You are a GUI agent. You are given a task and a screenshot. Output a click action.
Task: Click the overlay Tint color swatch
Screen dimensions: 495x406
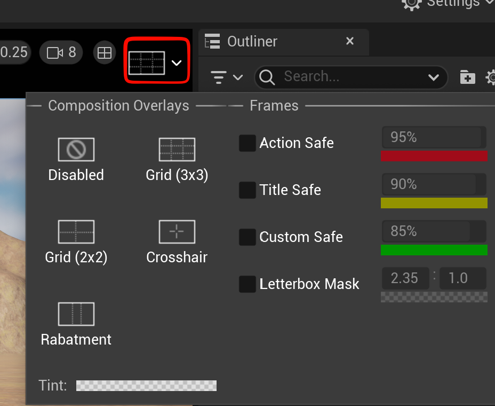click(146, 386)
